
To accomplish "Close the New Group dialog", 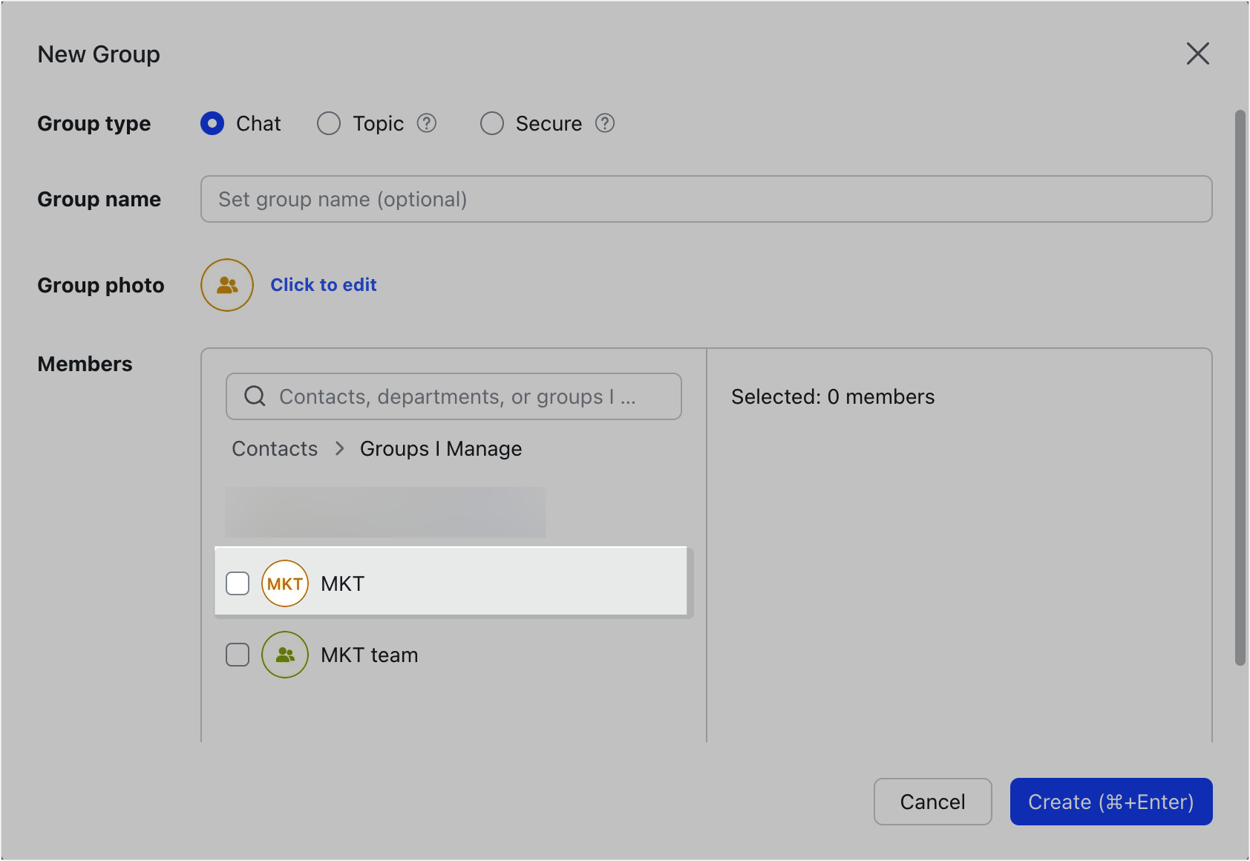I will click(x=1198, y=53).
